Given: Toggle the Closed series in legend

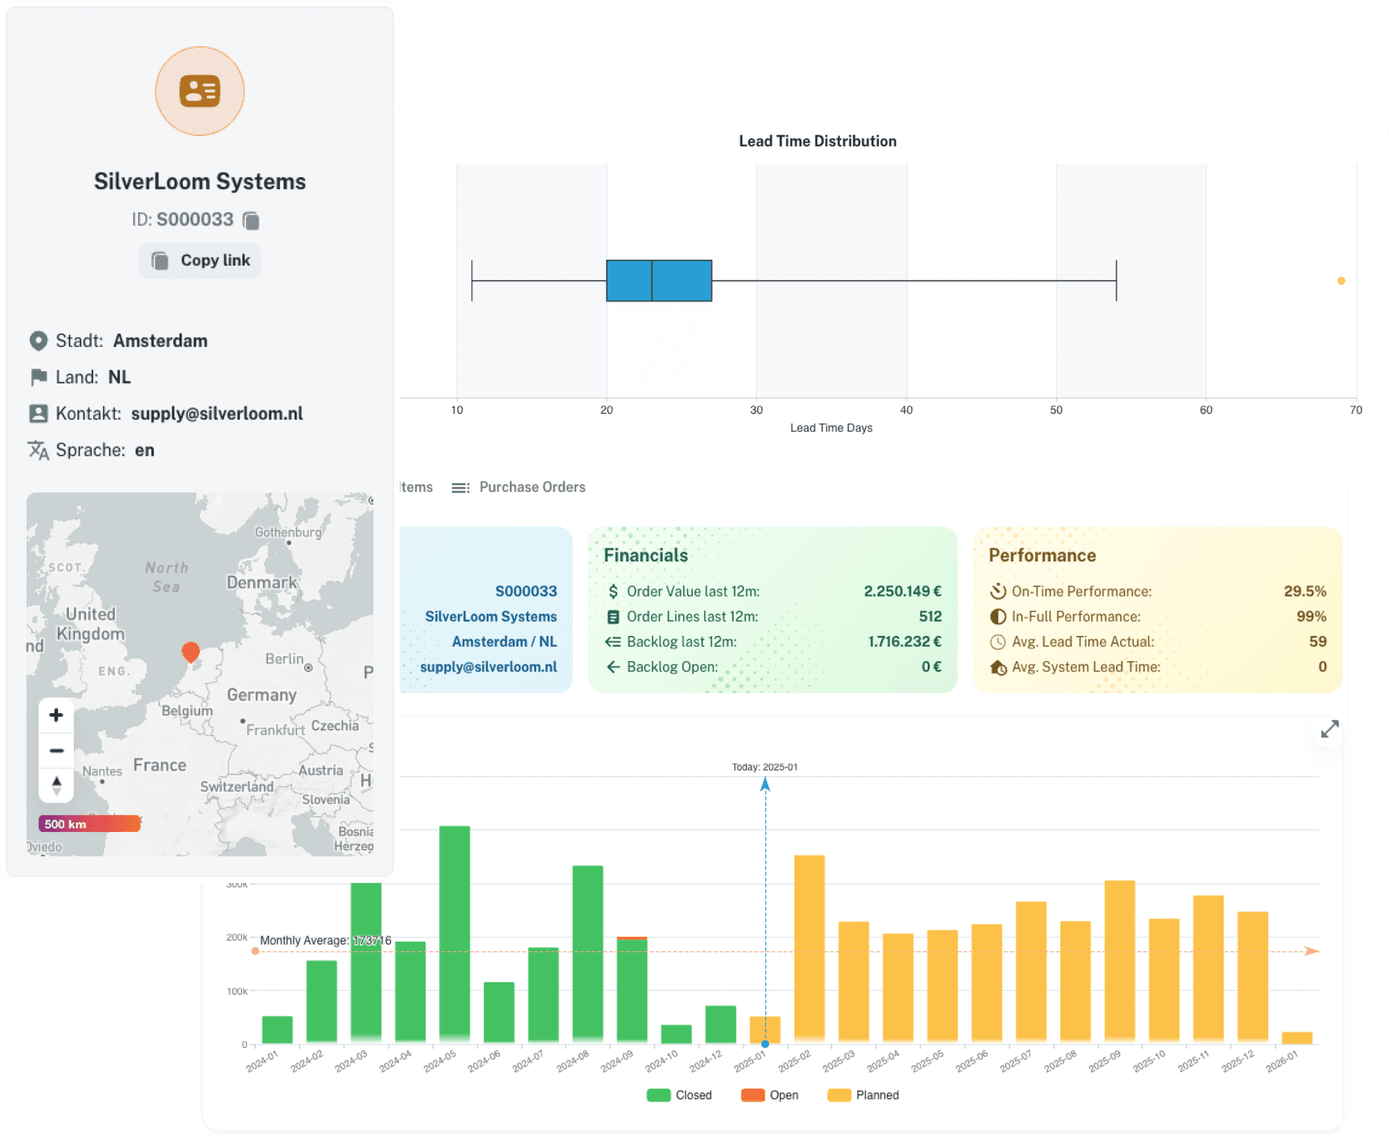Looking at the screenshot, I should click(x=679, y=1095).
